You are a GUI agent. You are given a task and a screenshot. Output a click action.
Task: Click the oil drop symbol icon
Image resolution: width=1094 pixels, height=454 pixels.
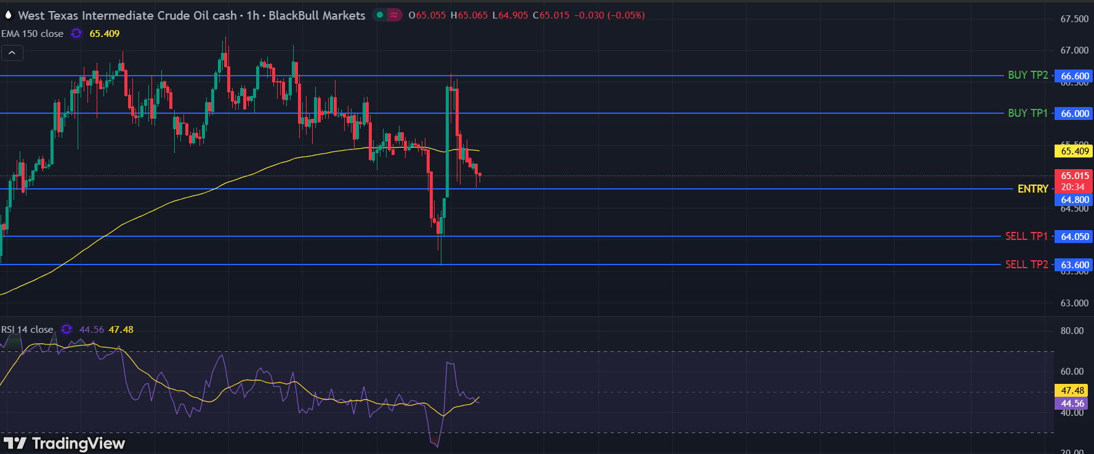click(9, 15)
